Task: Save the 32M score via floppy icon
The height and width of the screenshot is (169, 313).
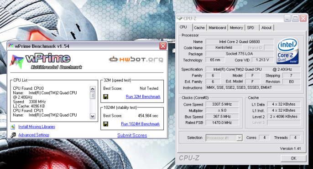Action: tap(106, 97)
